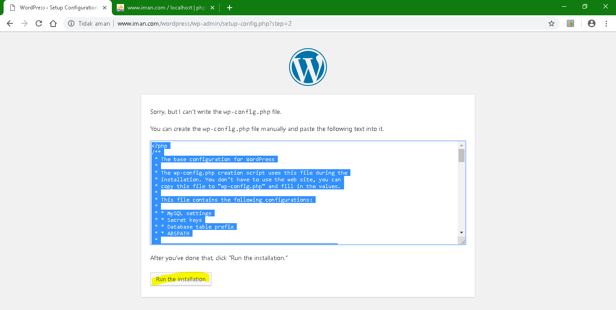Viewport: 616px width, 310px height.
Task: Click the Run the installation button
Action: click(181, 279)
